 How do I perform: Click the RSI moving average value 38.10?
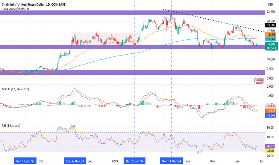click(270, 151)
